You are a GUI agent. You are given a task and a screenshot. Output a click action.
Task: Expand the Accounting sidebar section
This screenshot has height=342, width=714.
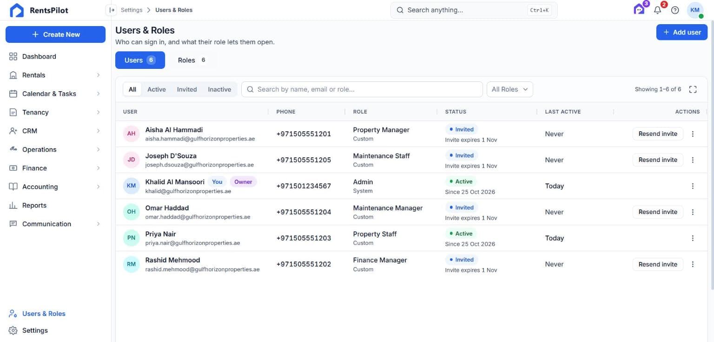click(x=55, y=187)
